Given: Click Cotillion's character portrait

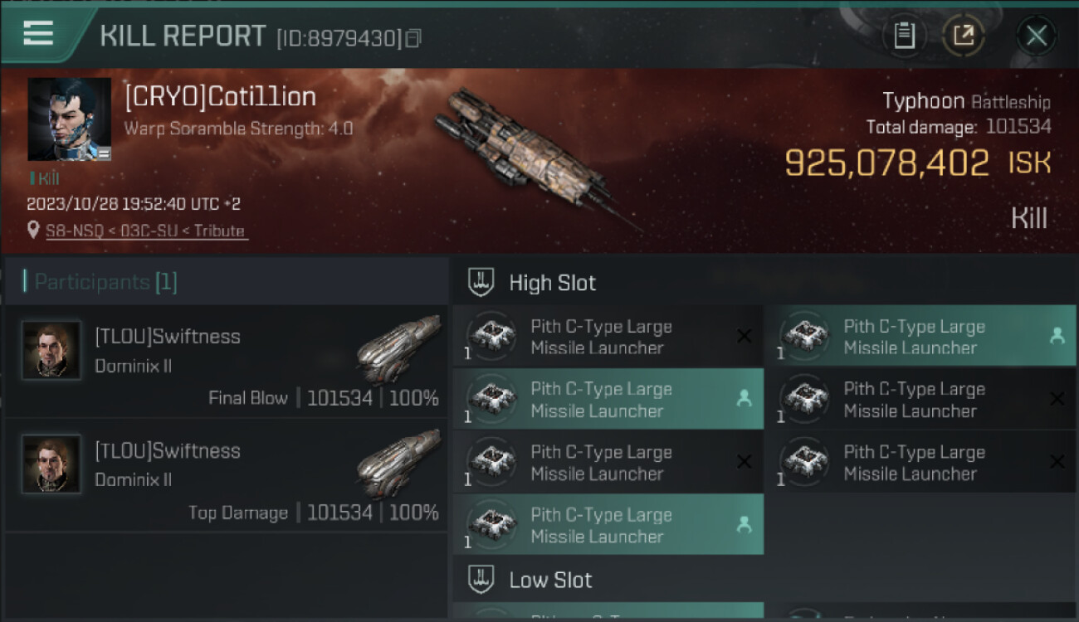Looking at the screenshot, I should click(69, 119).
